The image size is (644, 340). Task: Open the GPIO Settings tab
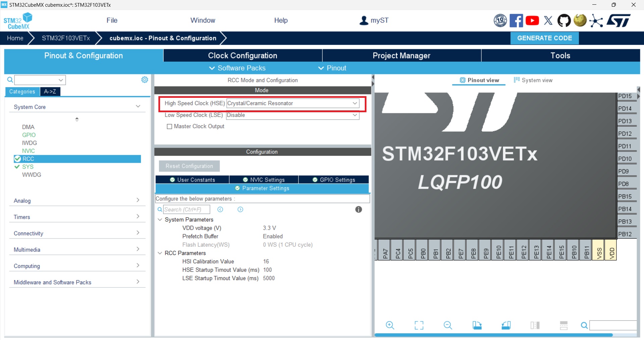[x=334, y=180]
